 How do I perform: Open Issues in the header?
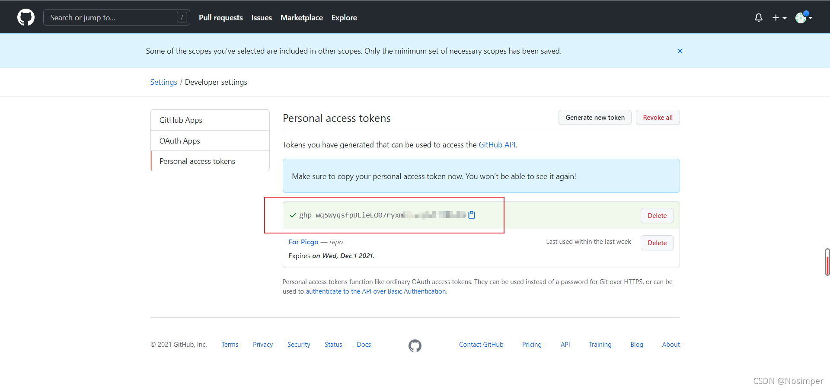262,18
